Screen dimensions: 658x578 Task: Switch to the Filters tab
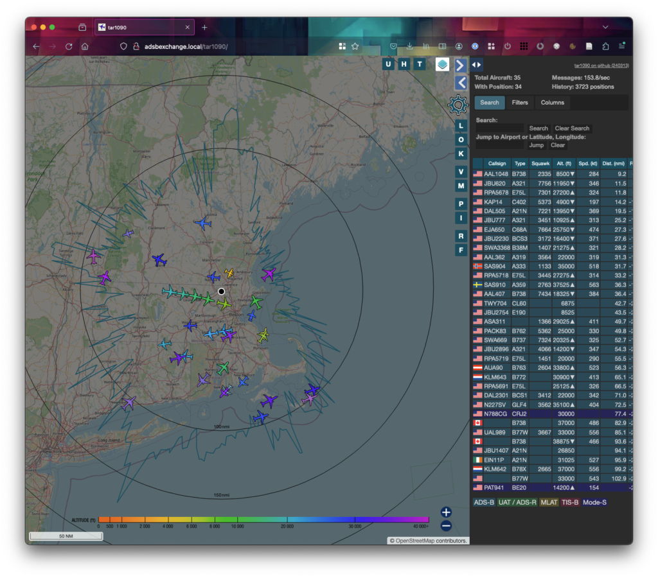point(519,102)
